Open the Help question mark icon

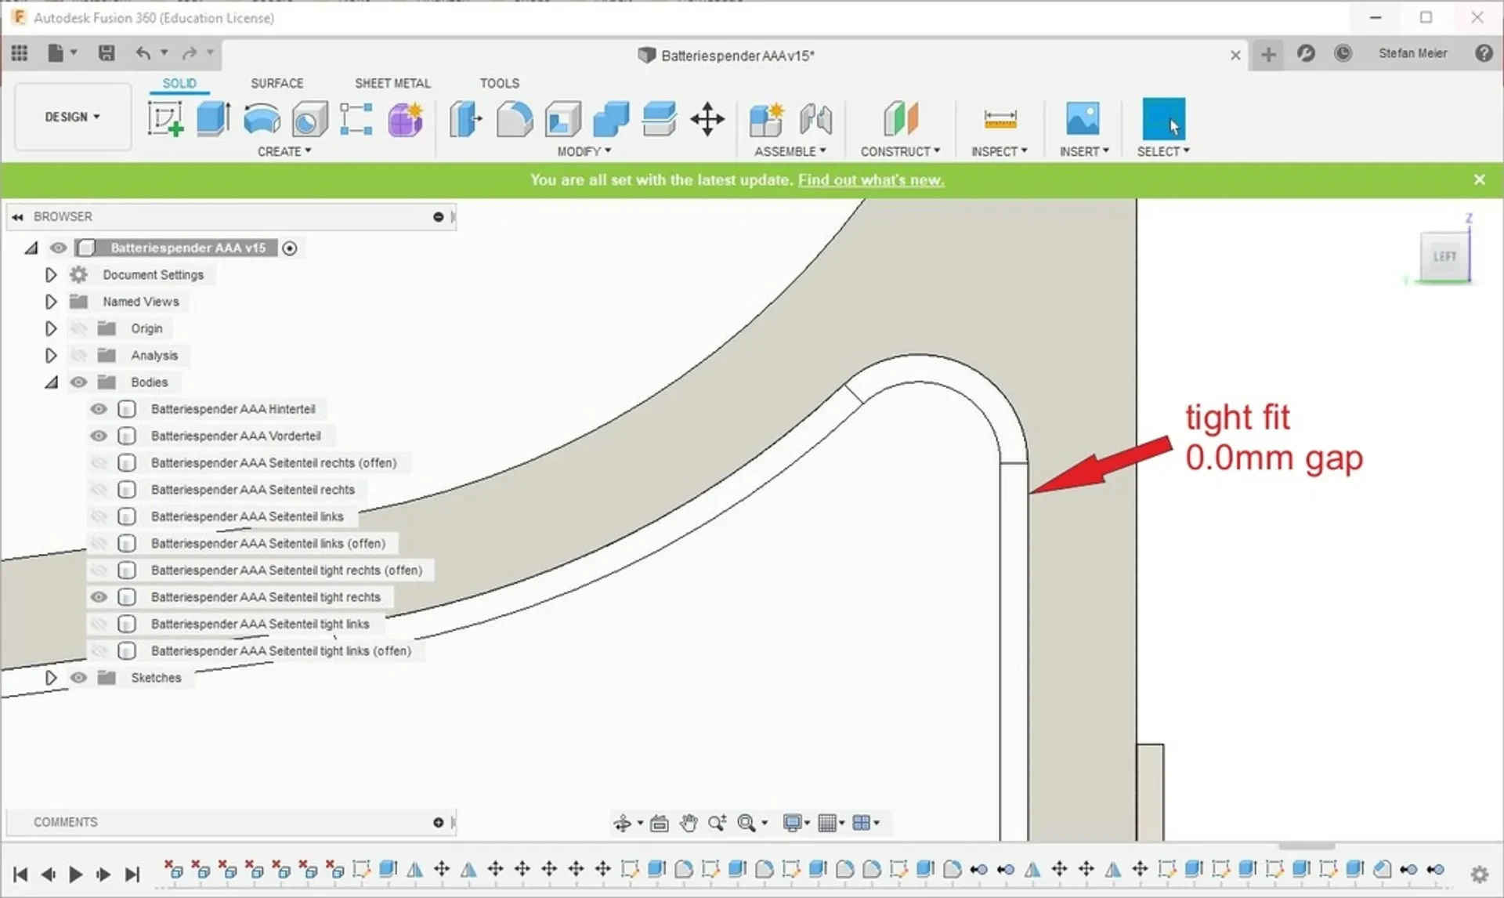(1484, 53)
